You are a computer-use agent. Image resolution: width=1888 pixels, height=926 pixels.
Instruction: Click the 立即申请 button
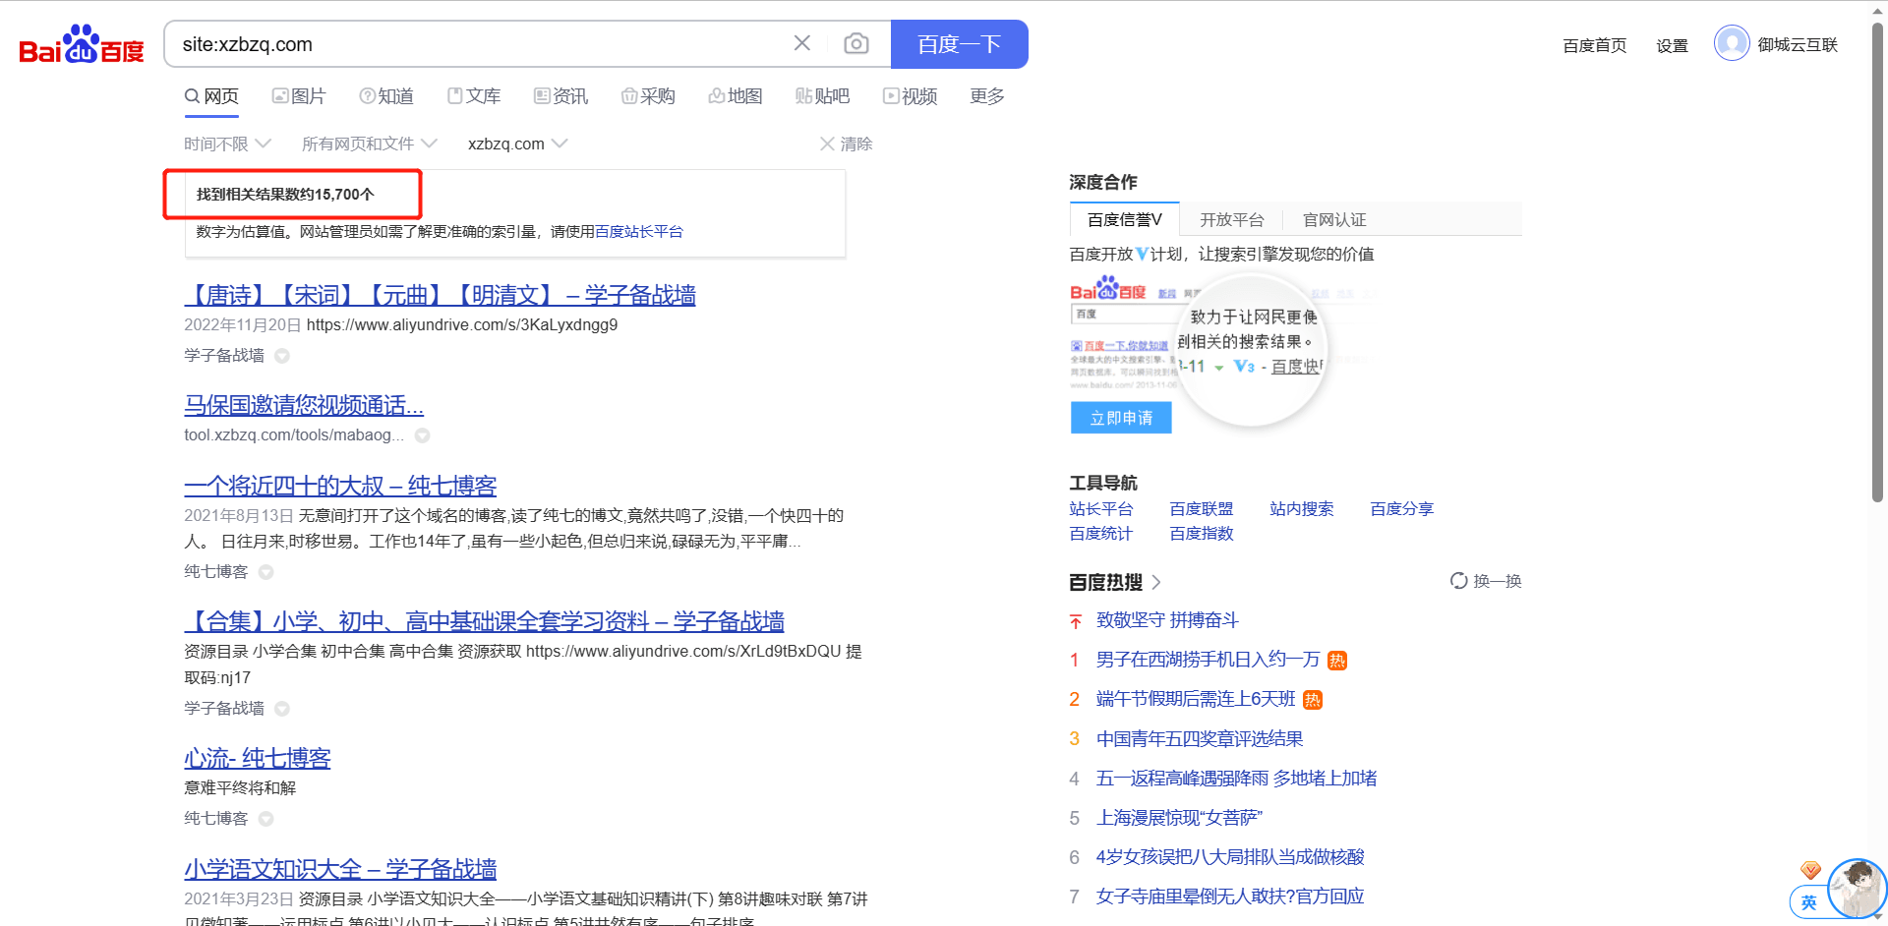pyautogui.click(x=1121, y=418)
